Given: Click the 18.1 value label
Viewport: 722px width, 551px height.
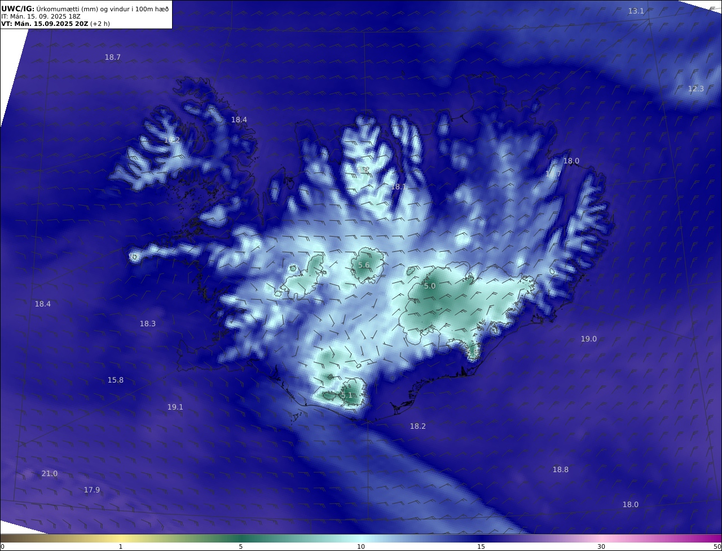Looking at the screenshot, I should tap(399, 186).
